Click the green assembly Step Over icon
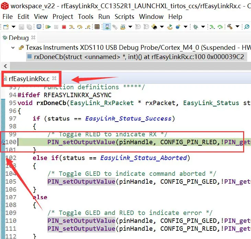The image size is (251, 239). tap(220, 27)
